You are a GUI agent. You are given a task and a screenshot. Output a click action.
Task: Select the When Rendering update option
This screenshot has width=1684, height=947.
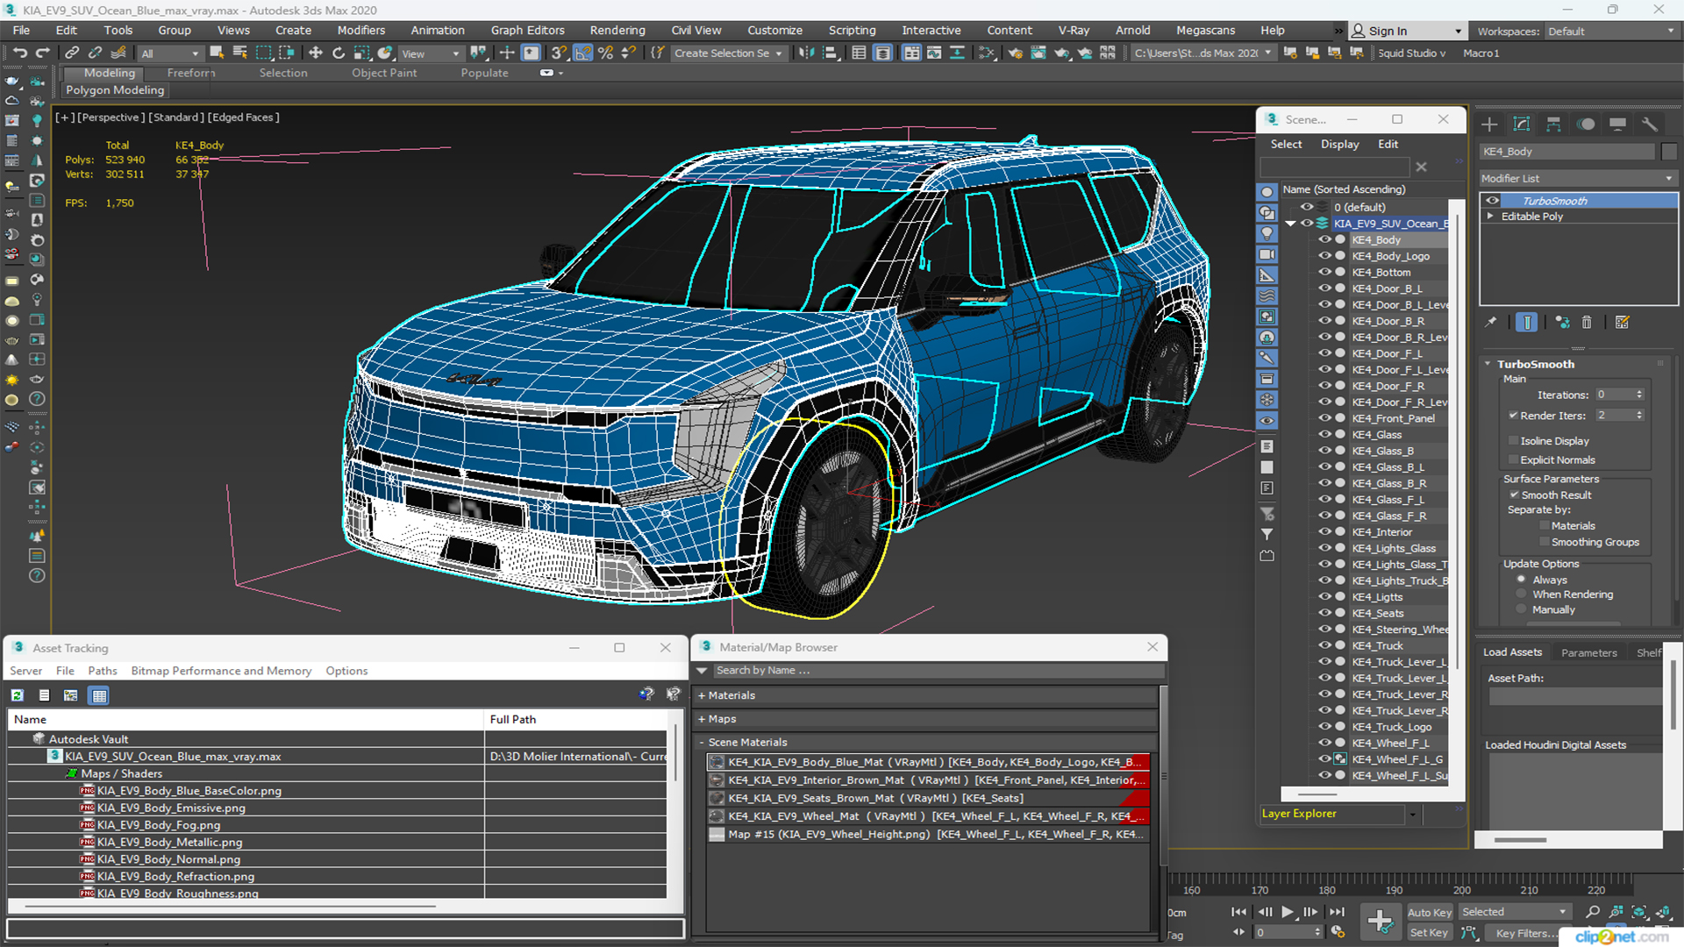1522,595
